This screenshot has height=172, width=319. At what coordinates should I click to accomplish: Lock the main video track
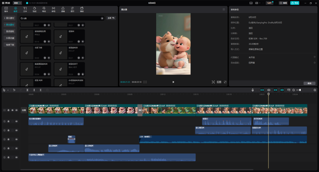coord(9,110)
